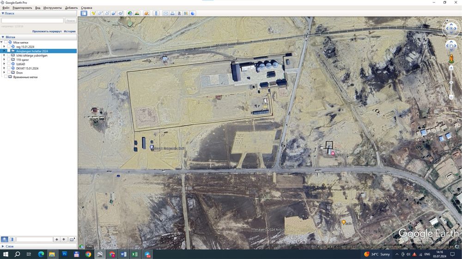Open the Вид menu
Image resolution: width=462 pixels, height=259 pixels.
[x=38, y=8]
